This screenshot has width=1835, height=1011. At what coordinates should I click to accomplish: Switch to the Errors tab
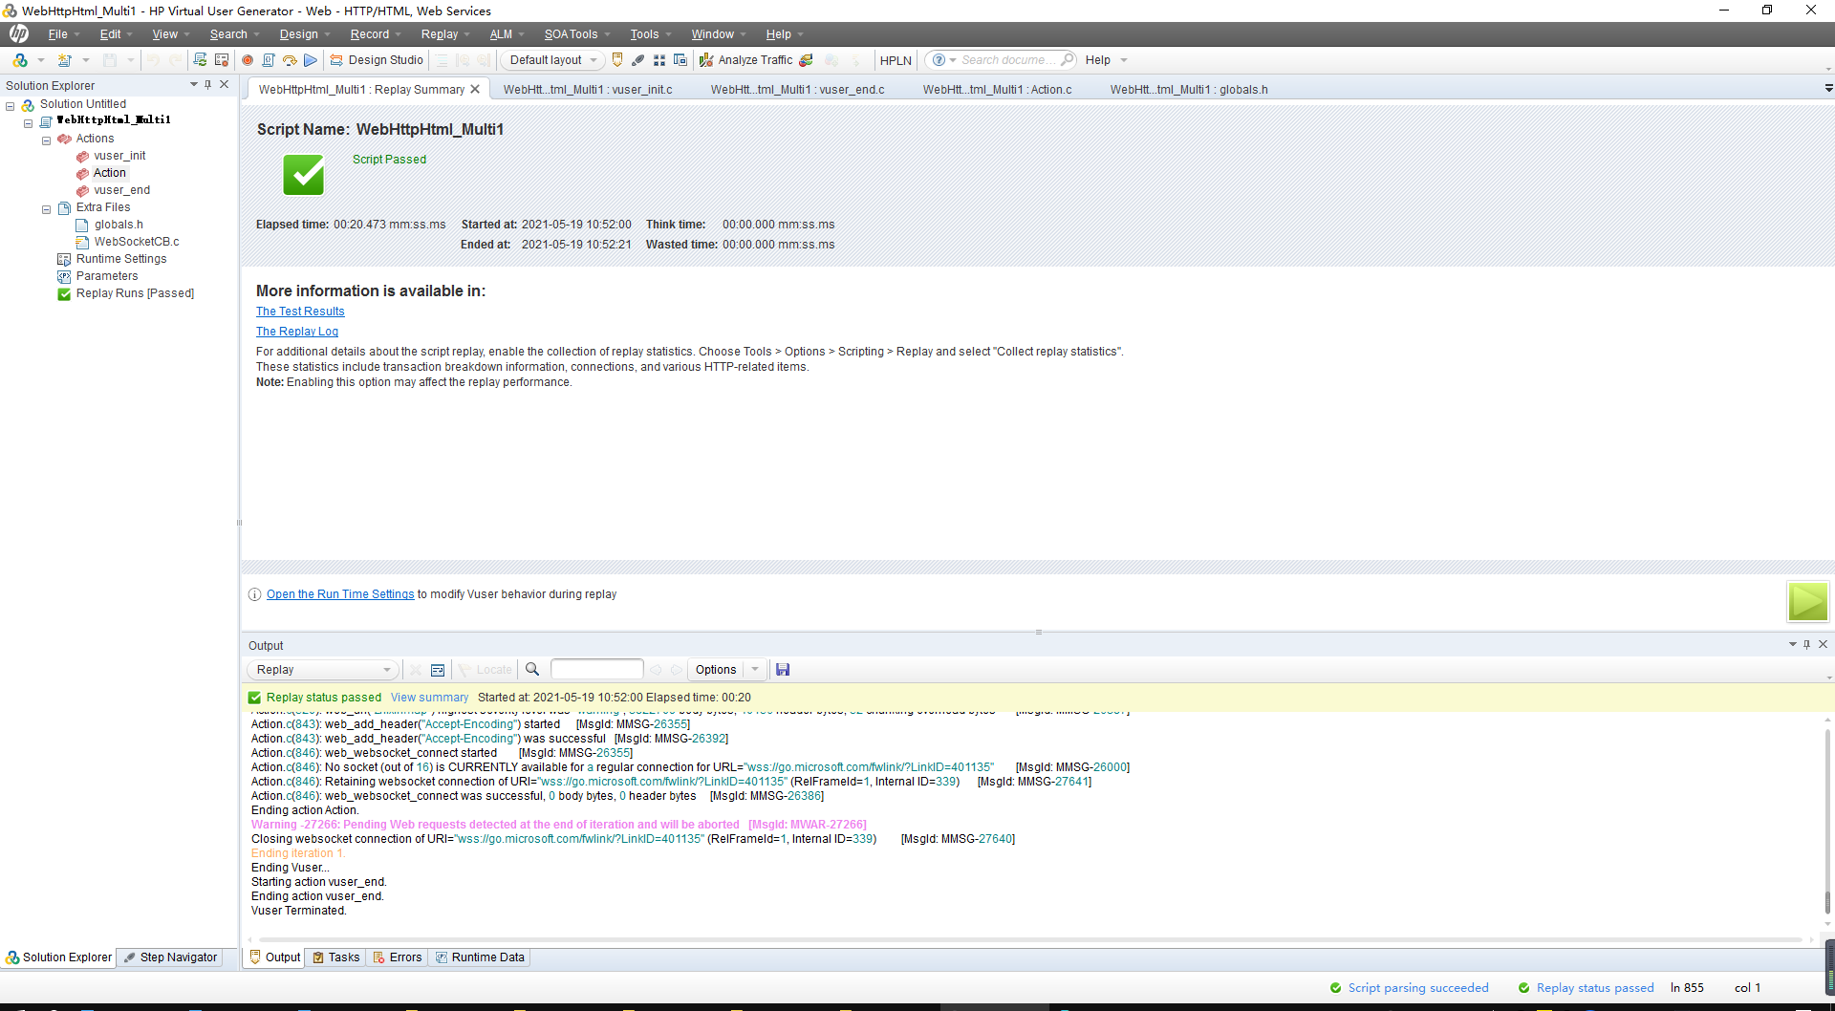point(397,957)
